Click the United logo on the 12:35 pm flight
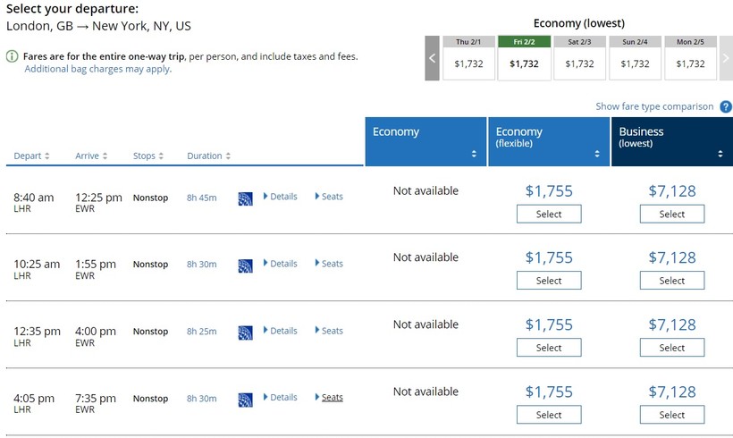The height and width of the screenshot is (438, 733). click(245, 333)
